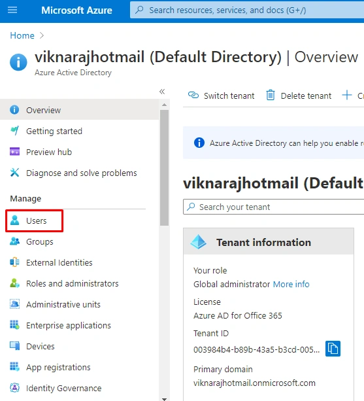Click the Delete tenant trash icon
This screenshot has width=364, height=401.
pyautogui.click(x=271, y=95)
